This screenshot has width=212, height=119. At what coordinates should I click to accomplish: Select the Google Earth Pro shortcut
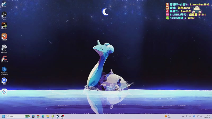pyautogui.click(x=4, y=49)
